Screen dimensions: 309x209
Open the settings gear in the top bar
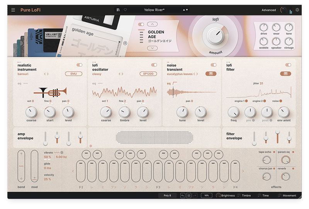point(297,10)
